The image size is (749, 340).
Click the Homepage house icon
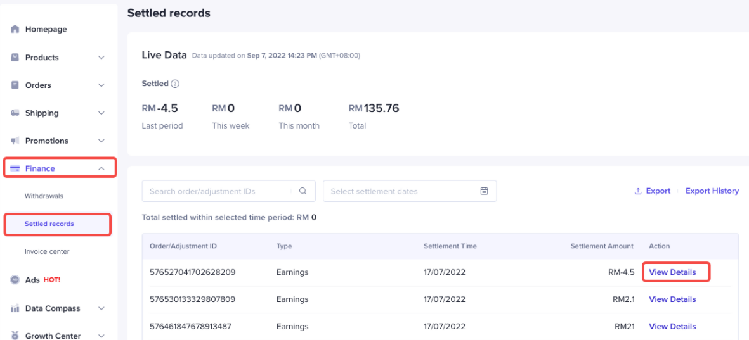15,30
